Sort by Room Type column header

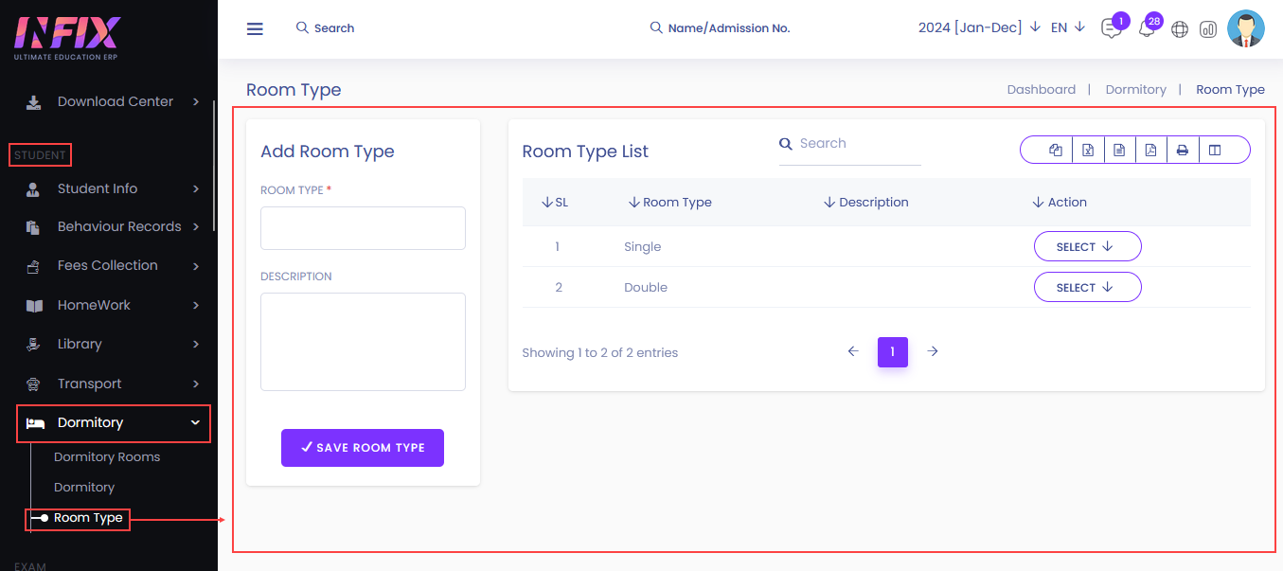(x=669, y=202)
